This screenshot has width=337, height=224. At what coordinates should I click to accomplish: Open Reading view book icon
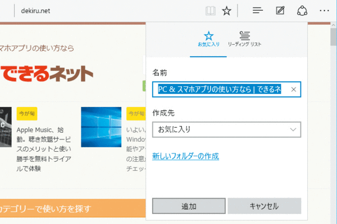point(211,11)
